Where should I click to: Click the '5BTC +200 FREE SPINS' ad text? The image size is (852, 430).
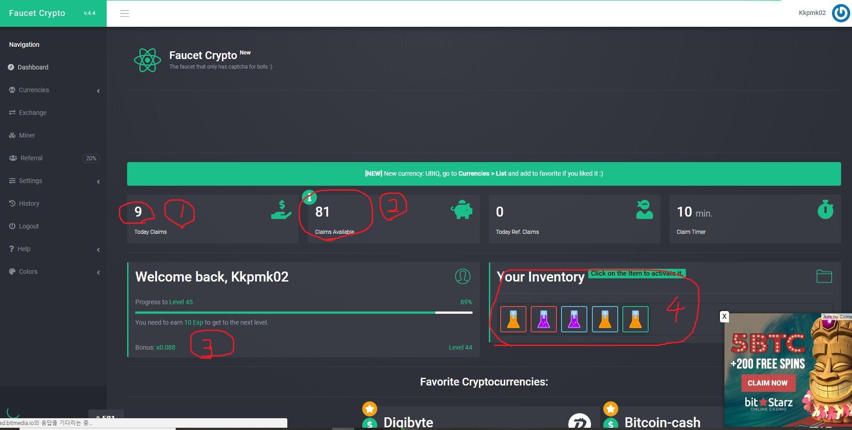click(x=768, y=351)
